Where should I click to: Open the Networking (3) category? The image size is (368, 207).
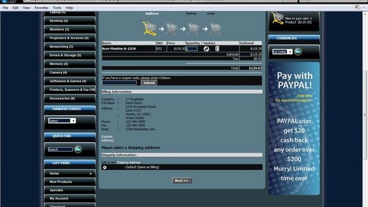tap(70, 47)
